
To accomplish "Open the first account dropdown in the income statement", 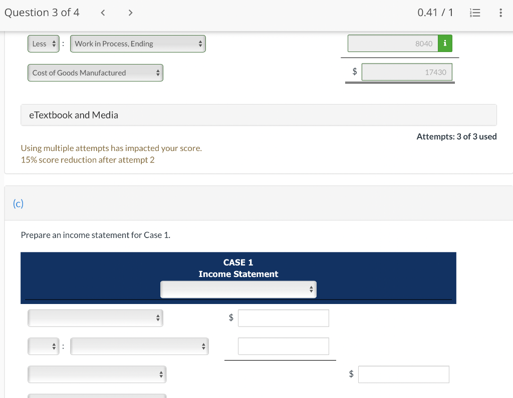I will pyautogui.click(x=95, y=318).
